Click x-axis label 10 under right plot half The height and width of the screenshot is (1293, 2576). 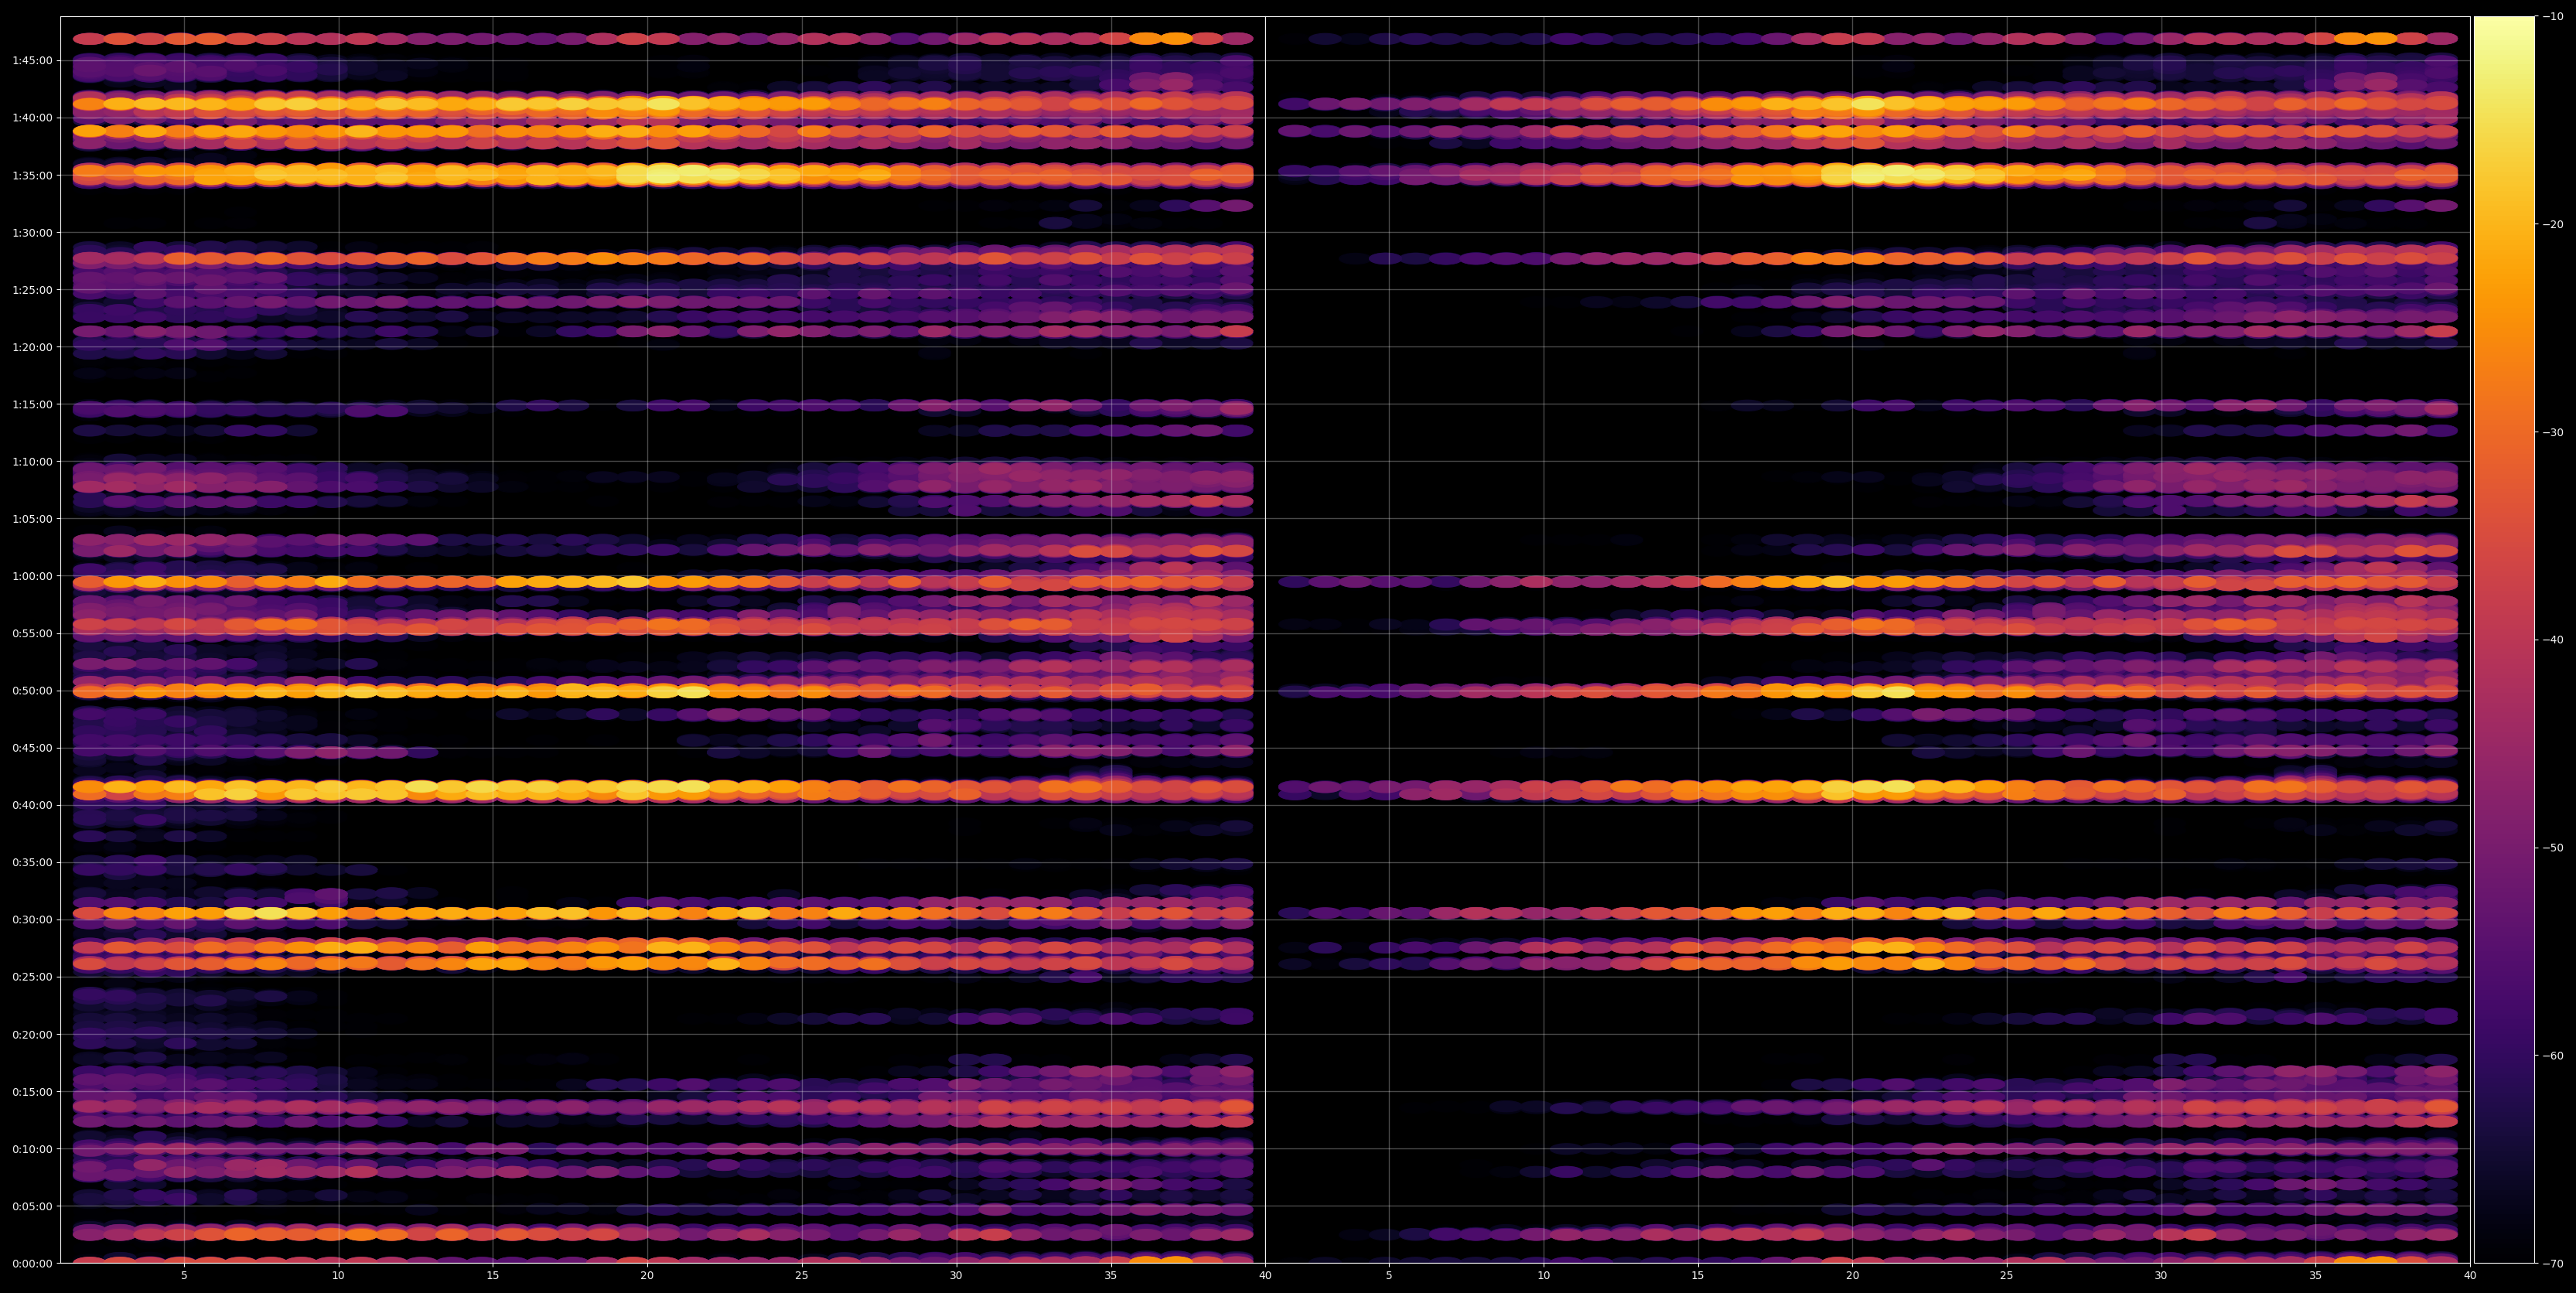click(1544, 1276)
